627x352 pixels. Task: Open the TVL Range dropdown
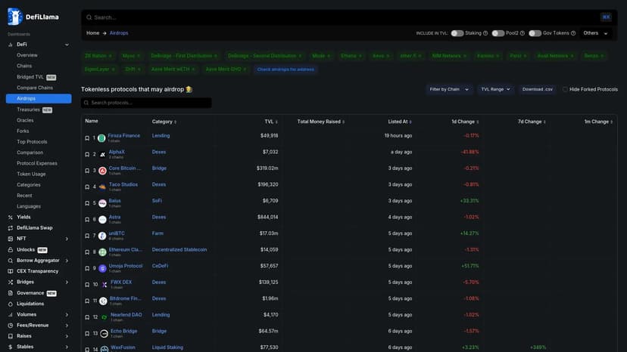[496, 89]
